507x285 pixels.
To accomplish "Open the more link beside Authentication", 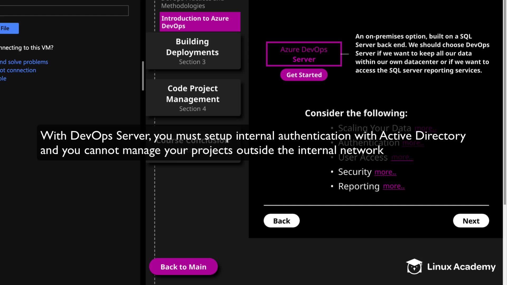I will tap(413, 143).
